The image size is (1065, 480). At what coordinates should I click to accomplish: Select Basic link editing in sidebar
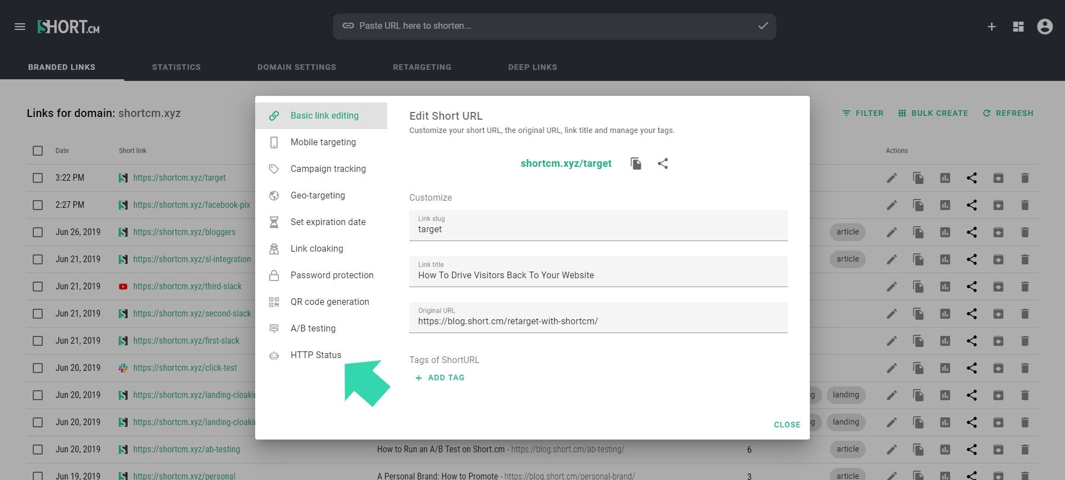[321, 116]
